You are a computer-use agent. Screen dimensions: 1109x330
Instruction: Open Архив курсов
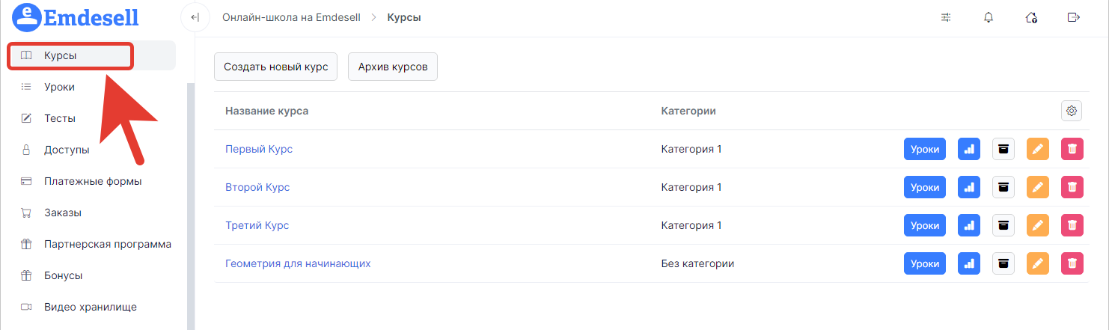(x=393, y=67)
